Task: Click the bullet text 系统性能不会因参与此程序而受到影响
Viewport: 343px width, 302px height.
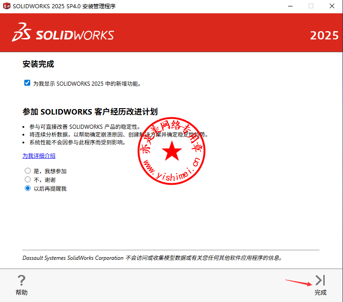Action: 78,143
